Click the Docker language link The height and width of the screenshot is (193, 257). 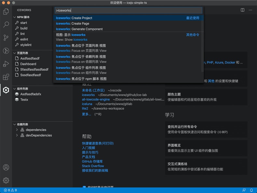coord(230,63)
